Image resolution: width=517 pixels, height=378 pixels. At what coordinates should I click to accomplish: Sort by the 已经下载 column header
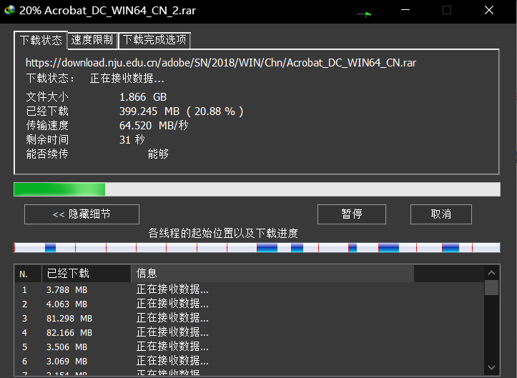(87, 274)
